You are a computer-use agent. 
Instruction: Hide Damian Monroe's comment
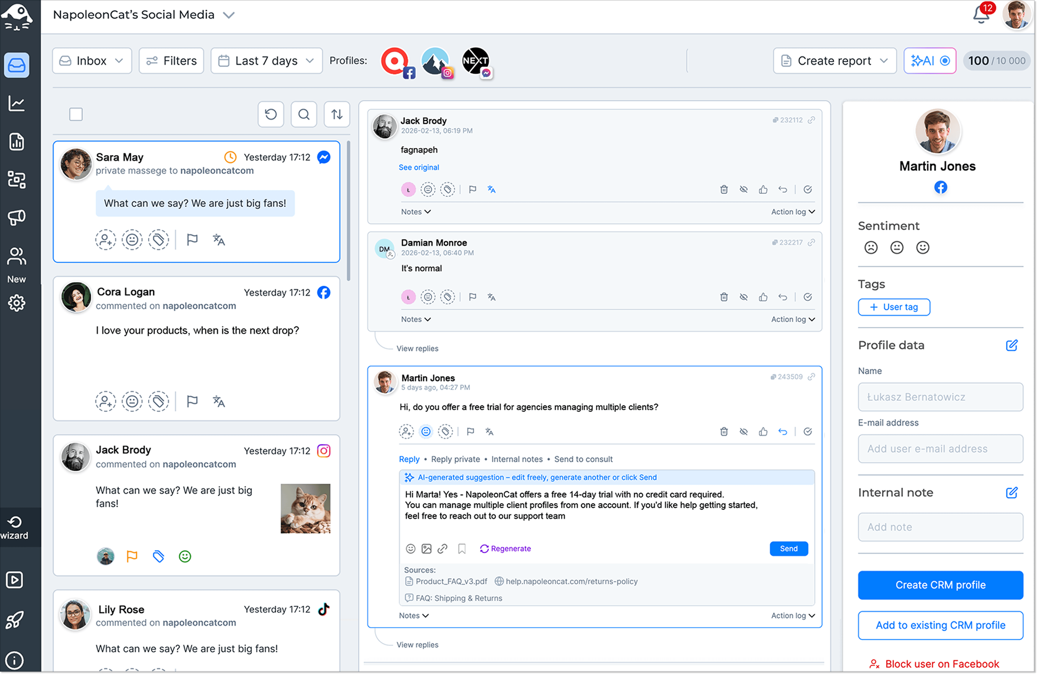pos(743,297)
